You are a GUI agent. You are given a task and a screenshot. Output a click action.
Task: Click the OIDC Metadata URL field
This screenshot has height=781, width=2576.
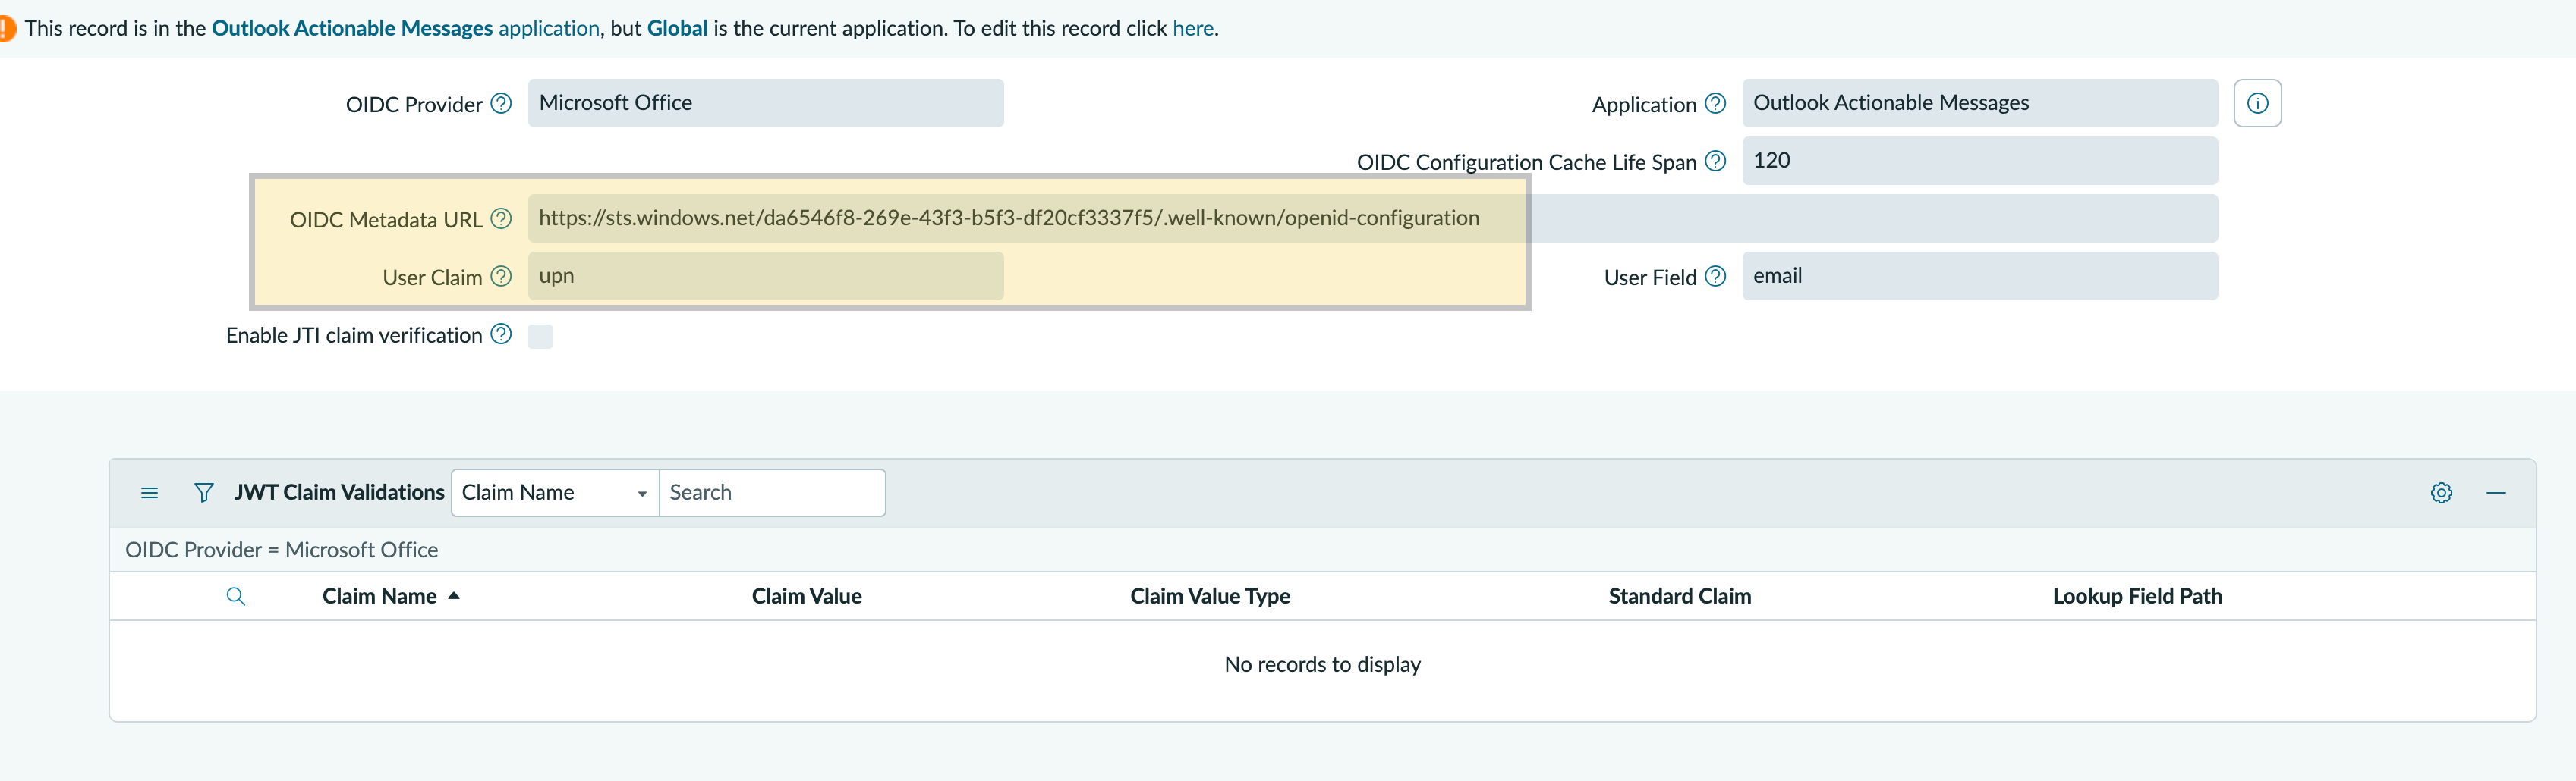click(1372, 218)
